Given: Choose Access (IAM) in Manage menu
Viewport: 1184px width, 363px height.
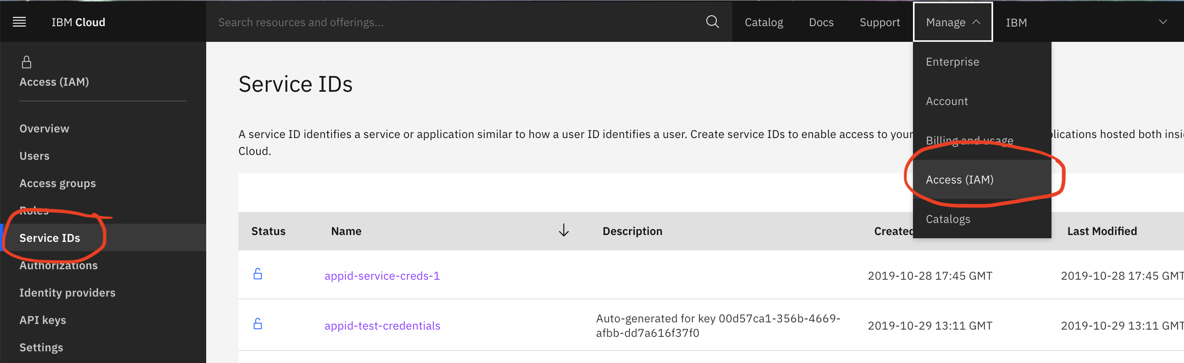Looking at the screenshot, I should [x=982, y=179].
